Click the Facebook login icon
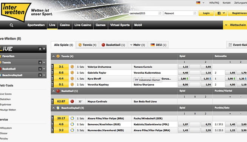Screen dimensions: 247x142 coord(219,13)
